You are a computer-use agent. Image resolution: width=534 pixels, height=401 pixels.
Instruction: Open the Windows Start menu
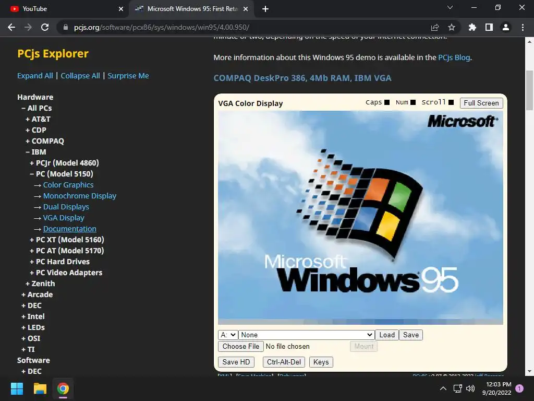coord(17,388)
